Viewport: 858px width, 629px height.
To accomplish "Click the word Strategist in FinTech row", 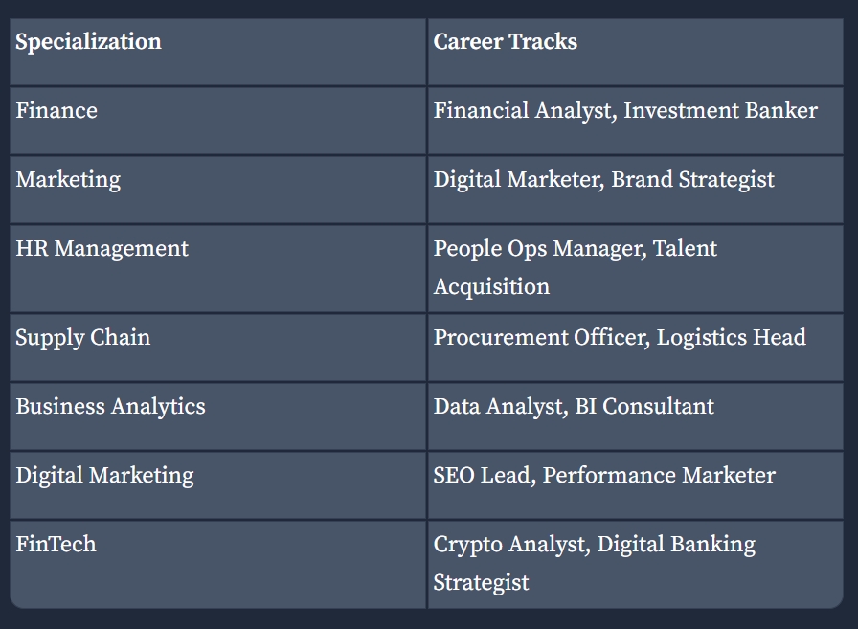I will pyautogui.click(x=481, y=583).
